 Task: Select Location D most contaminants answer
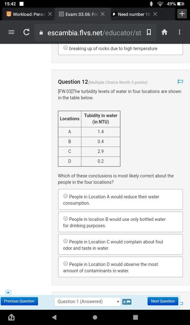[66, 264]
